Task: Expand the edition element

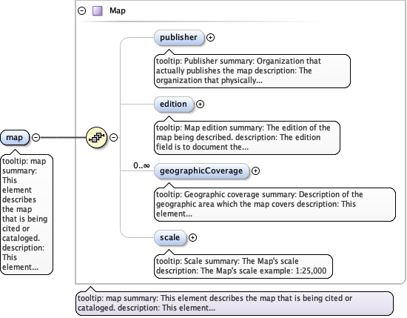Action: tap(200, 105)
